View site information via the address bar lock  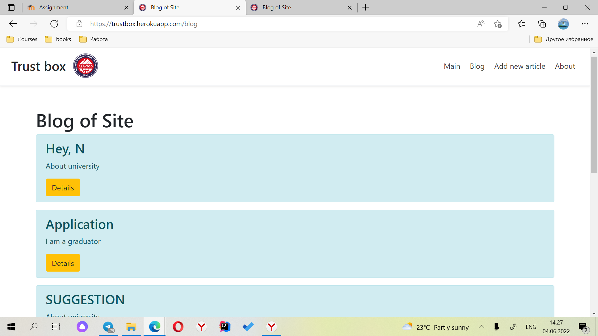[x=79, y=24]
